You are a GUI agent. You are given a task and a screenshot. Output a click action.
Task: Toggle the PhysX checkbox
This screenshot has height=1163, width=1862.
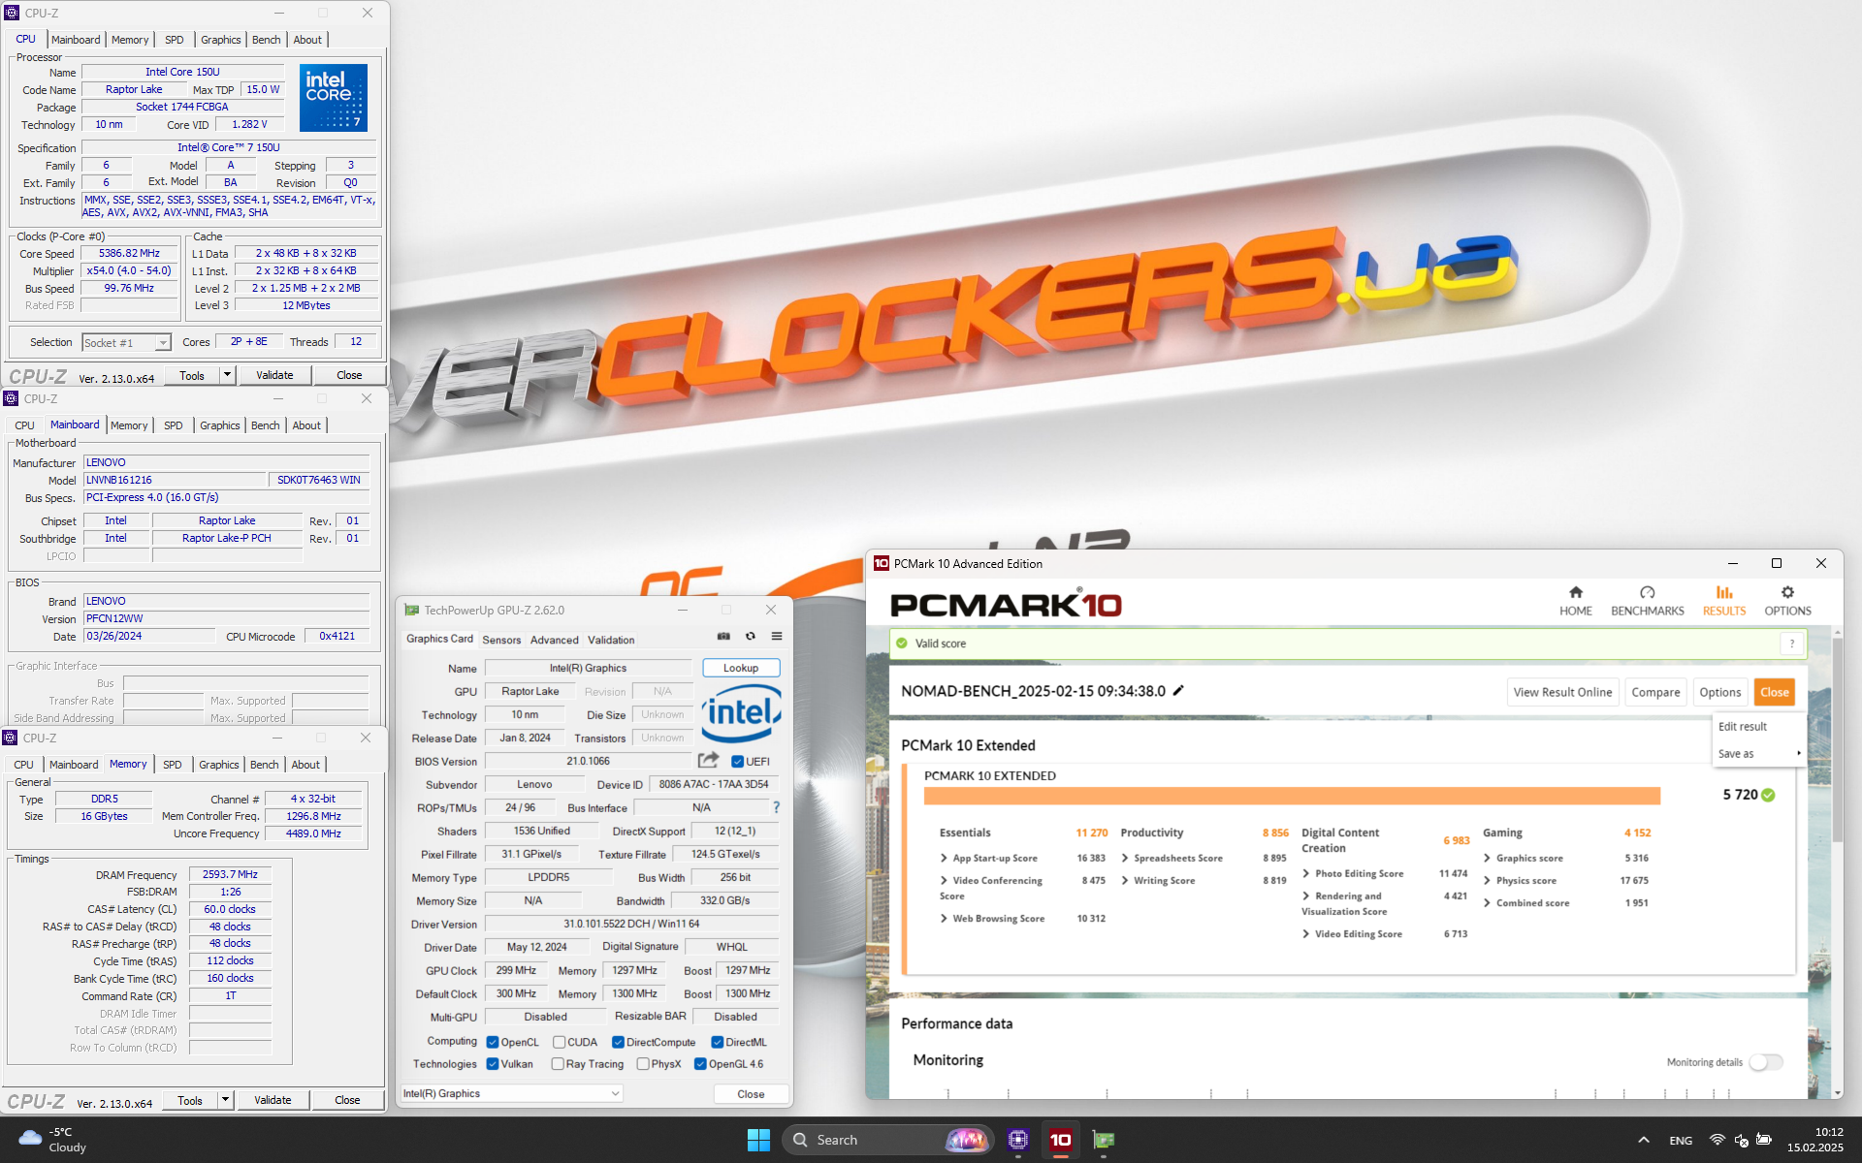tap(643, 1064)
